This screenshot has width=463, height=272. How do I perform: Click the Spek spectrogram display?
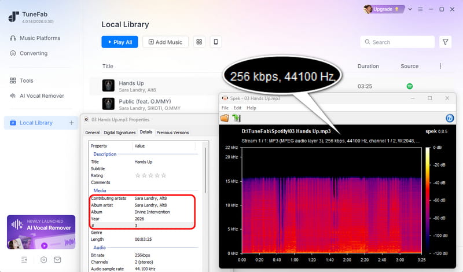(332, 200)
